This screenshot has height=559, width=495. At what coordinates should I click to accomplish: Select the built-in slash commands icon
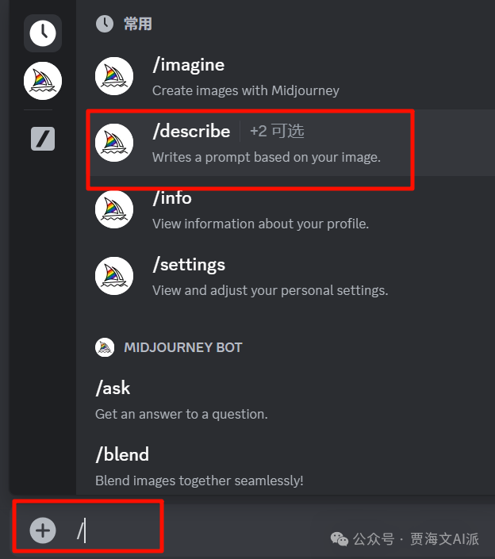[x=43, y=139]
